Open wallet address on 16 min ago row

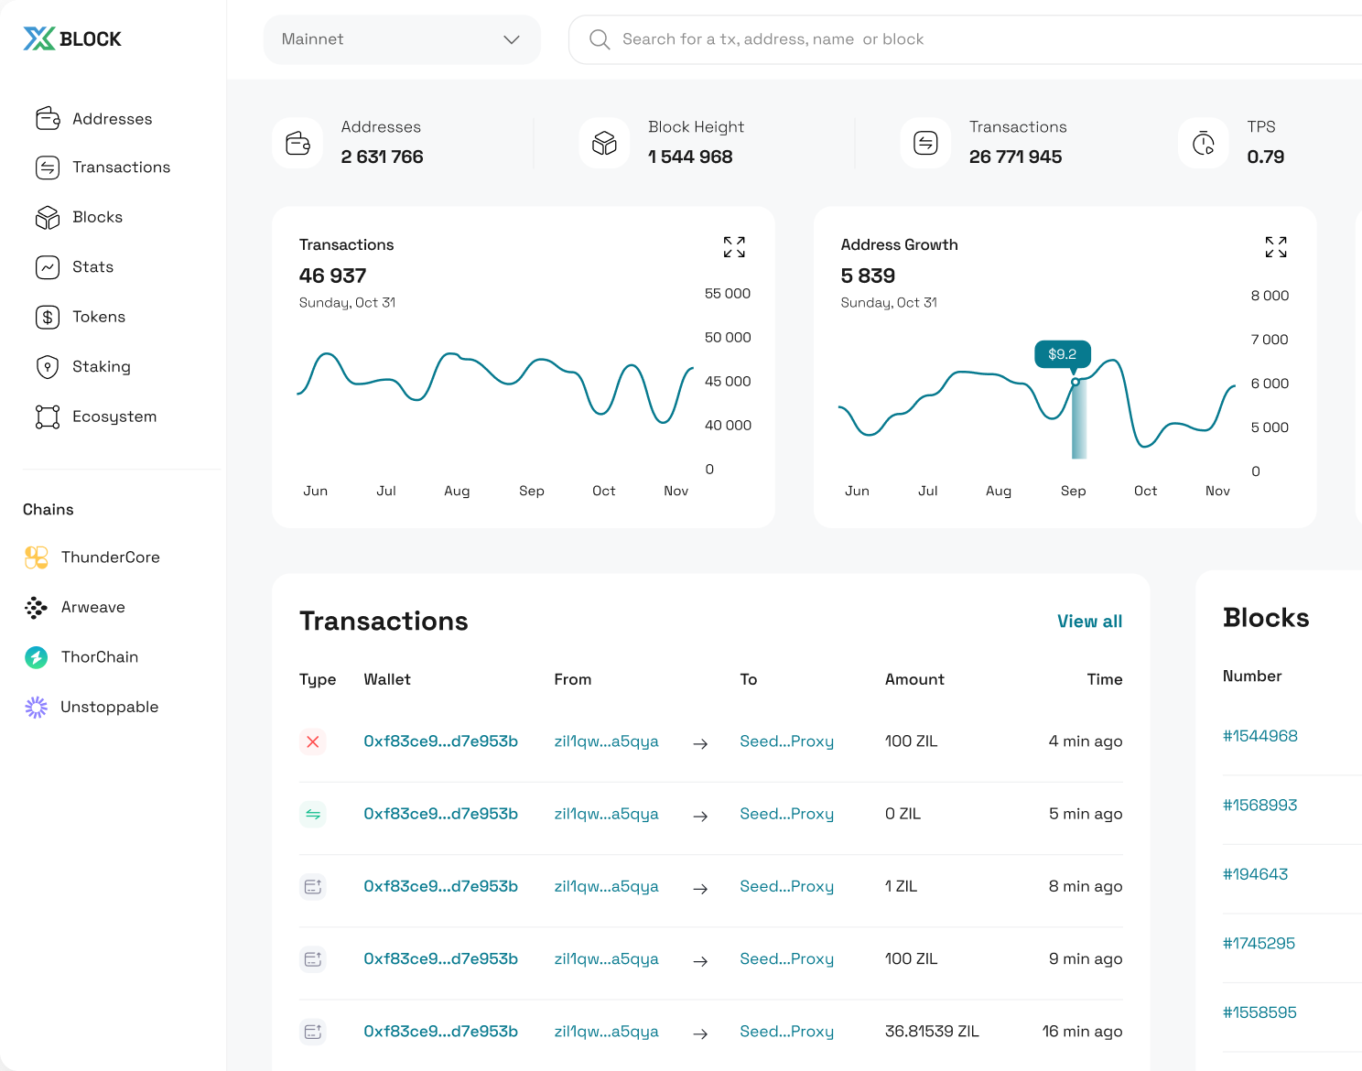(441, 1032)
